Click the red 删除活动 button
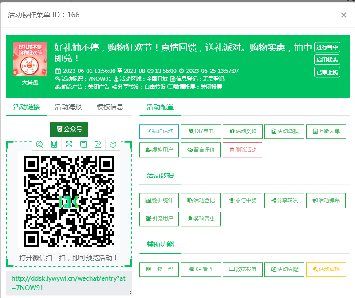The image size is (355, 298). pyautogui.click(x=242, y=150)
